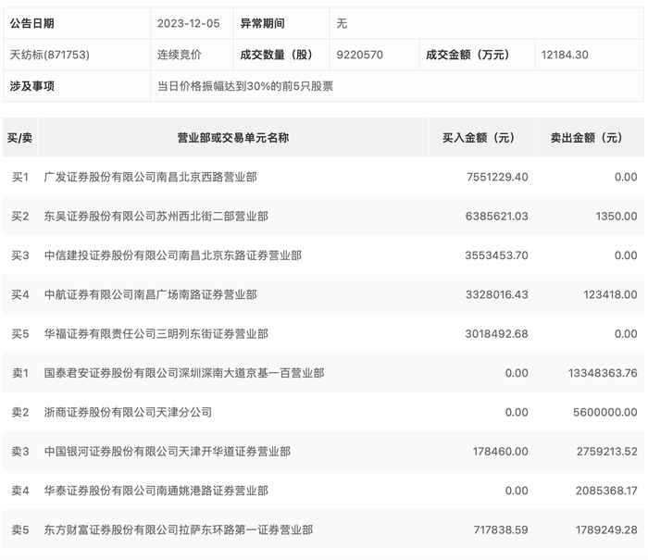648x560 pixels.
Task: Select trade amount value 12184.30
Action: pyautogui.click(x=565, y=55)
